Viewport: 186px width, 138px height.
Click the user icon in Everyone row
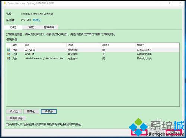click(9, 50)
